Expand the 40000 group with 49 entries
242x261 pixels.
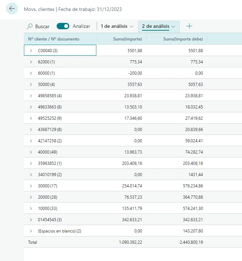point(31,152)
